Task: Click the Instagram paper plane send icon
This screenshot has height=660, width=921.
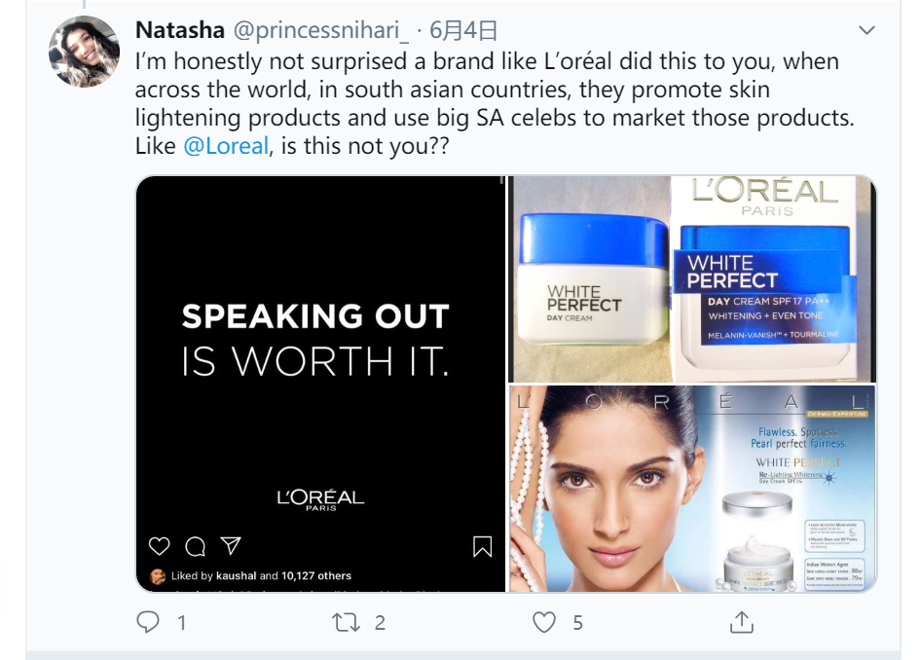Action: (x=230, y=545)
